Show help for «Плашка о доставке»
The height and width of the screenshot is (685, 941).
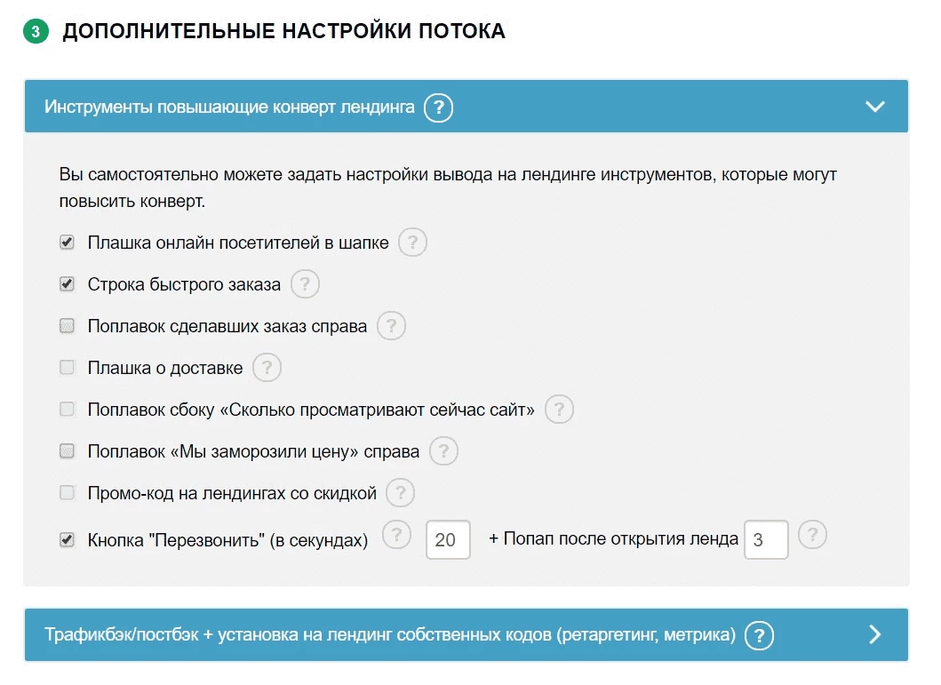point(267,367)
